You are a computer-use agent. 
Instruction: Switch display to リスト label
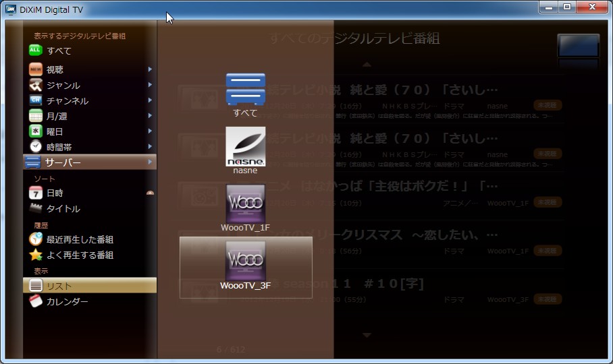tap(59, 286)
